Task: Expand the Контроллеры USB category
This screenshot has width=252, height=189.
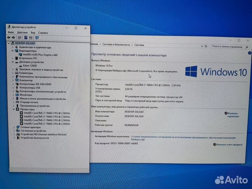Action: [13, 88]
